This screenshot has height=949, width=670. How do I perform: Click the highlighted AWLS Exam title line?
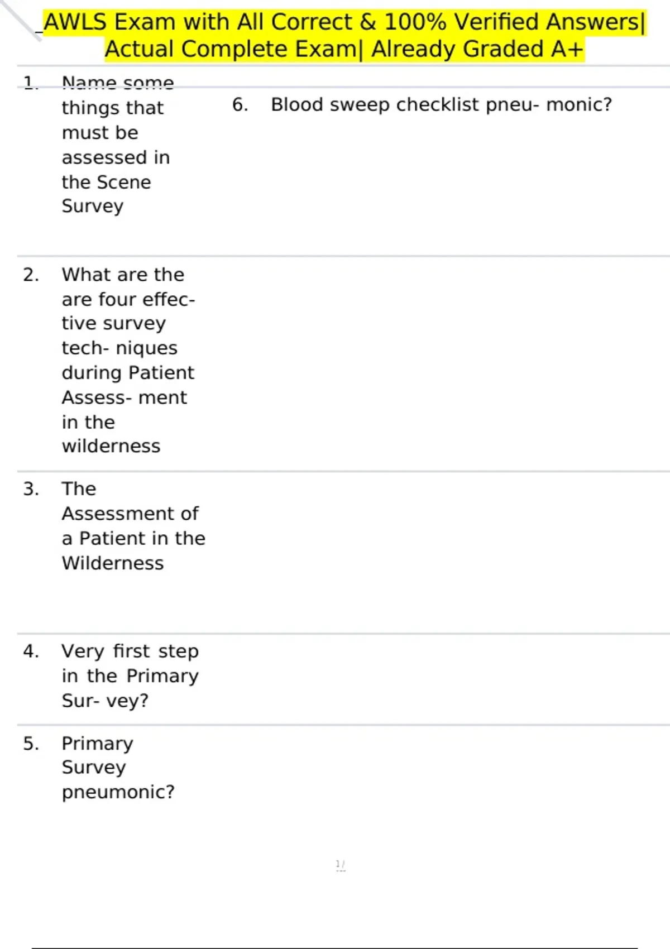coord(344,22)
